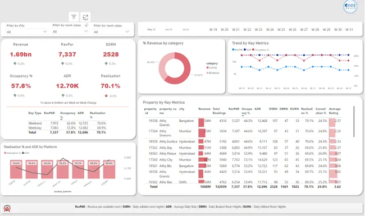Click the 7,337 RevPar card value
Screen dimensions: 365x216
[x=67, y=54]
